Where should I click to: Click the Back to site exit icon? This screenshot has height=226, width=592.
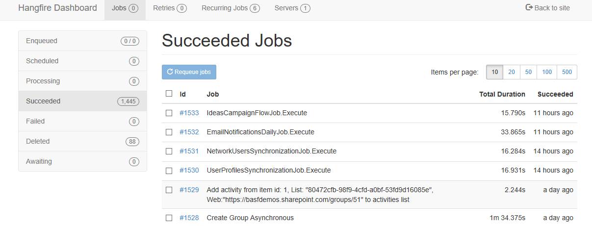529,7
